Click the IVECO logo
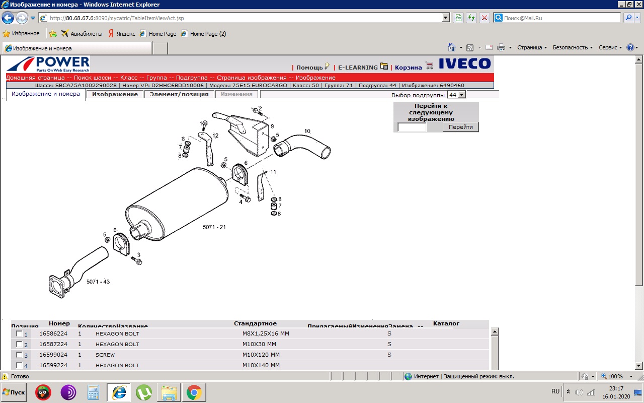Viewport: 644px width, 403px height. (x=465, y=63)
